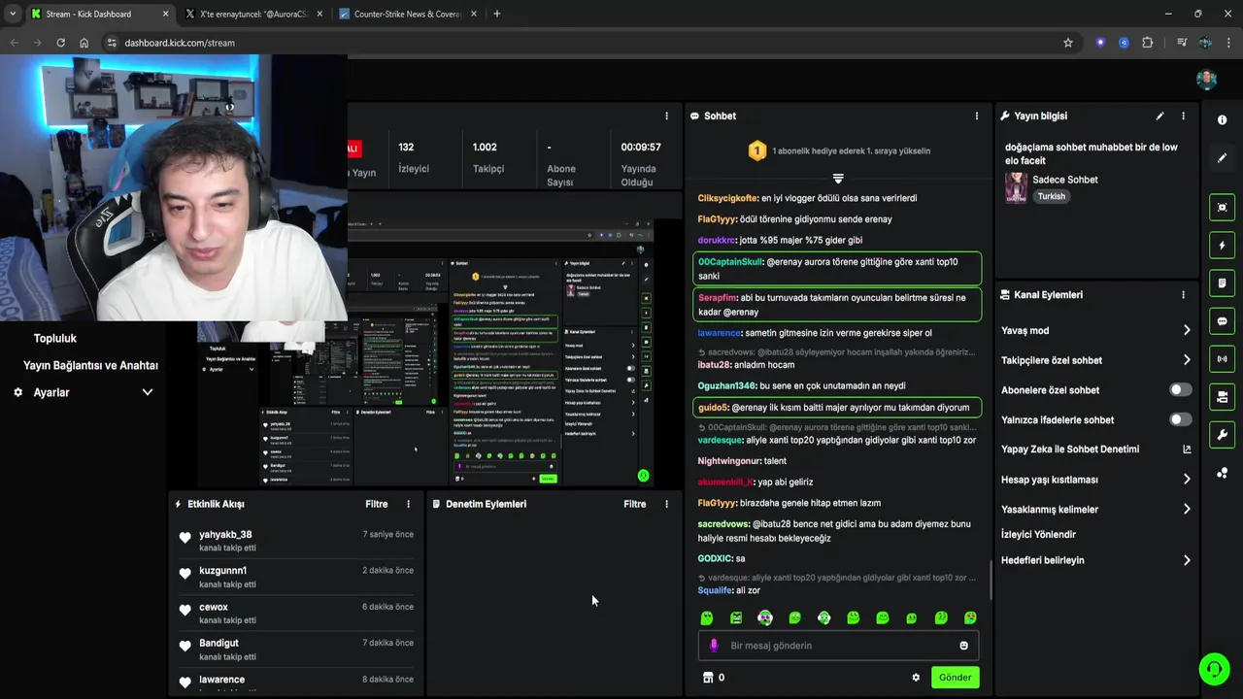Edit stream info with Yayın bilgisi pencil
The image size is (1243, 699).
(1159, 116)
